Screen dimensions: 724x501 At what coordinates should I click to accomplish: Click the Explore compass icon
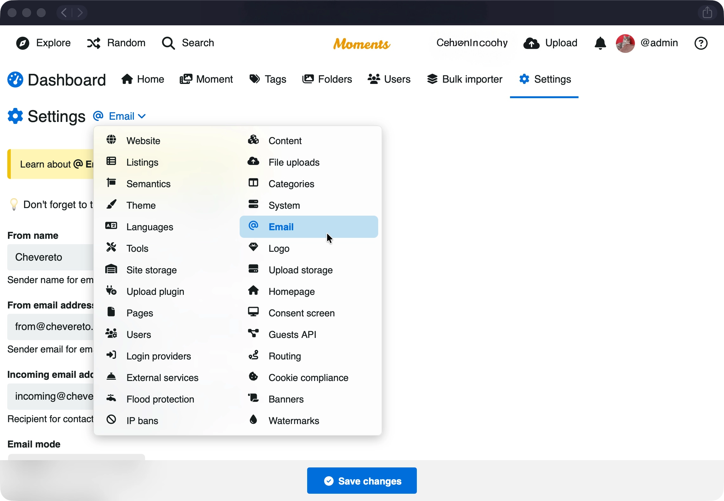click(x=23, y=43)
